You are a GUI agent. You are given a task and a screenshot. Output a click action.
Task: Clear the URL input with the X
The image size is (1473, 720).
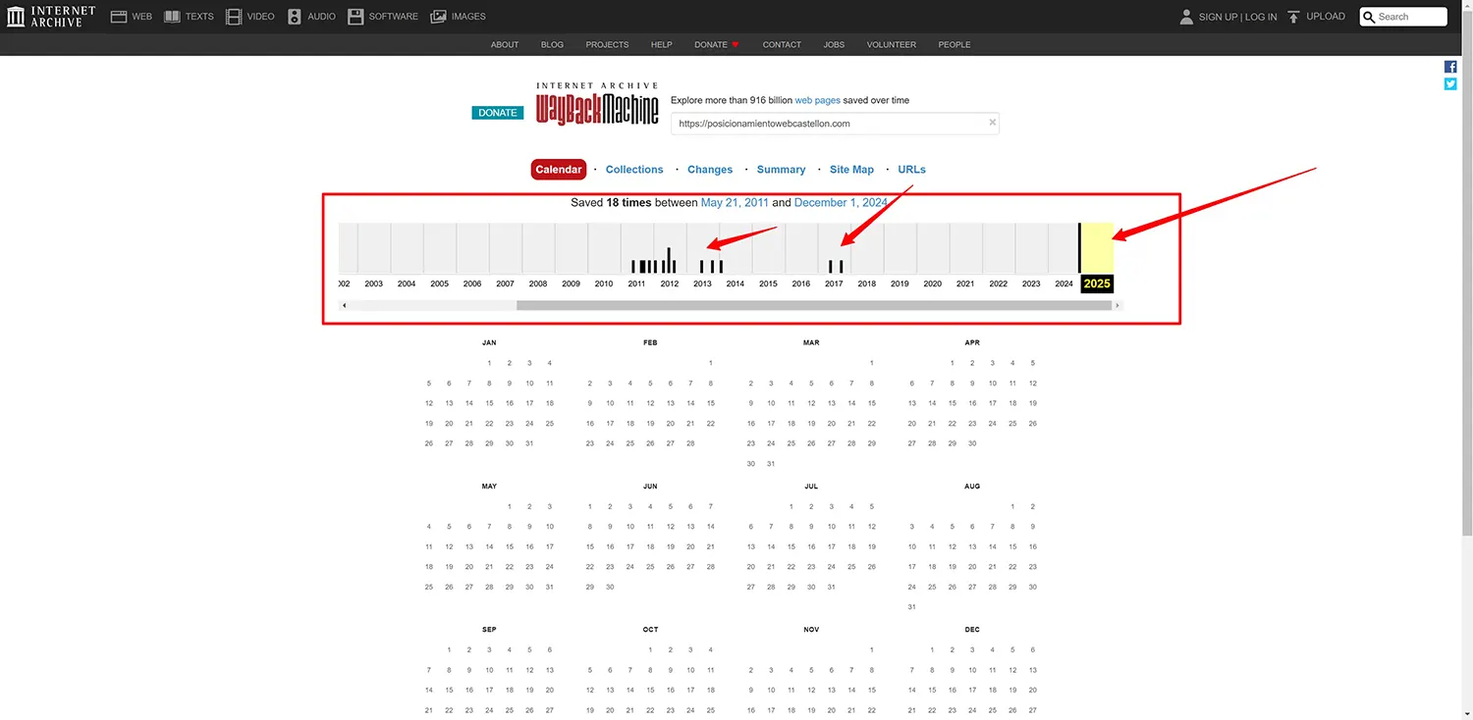pyautogui.click(x=992, y=122)
